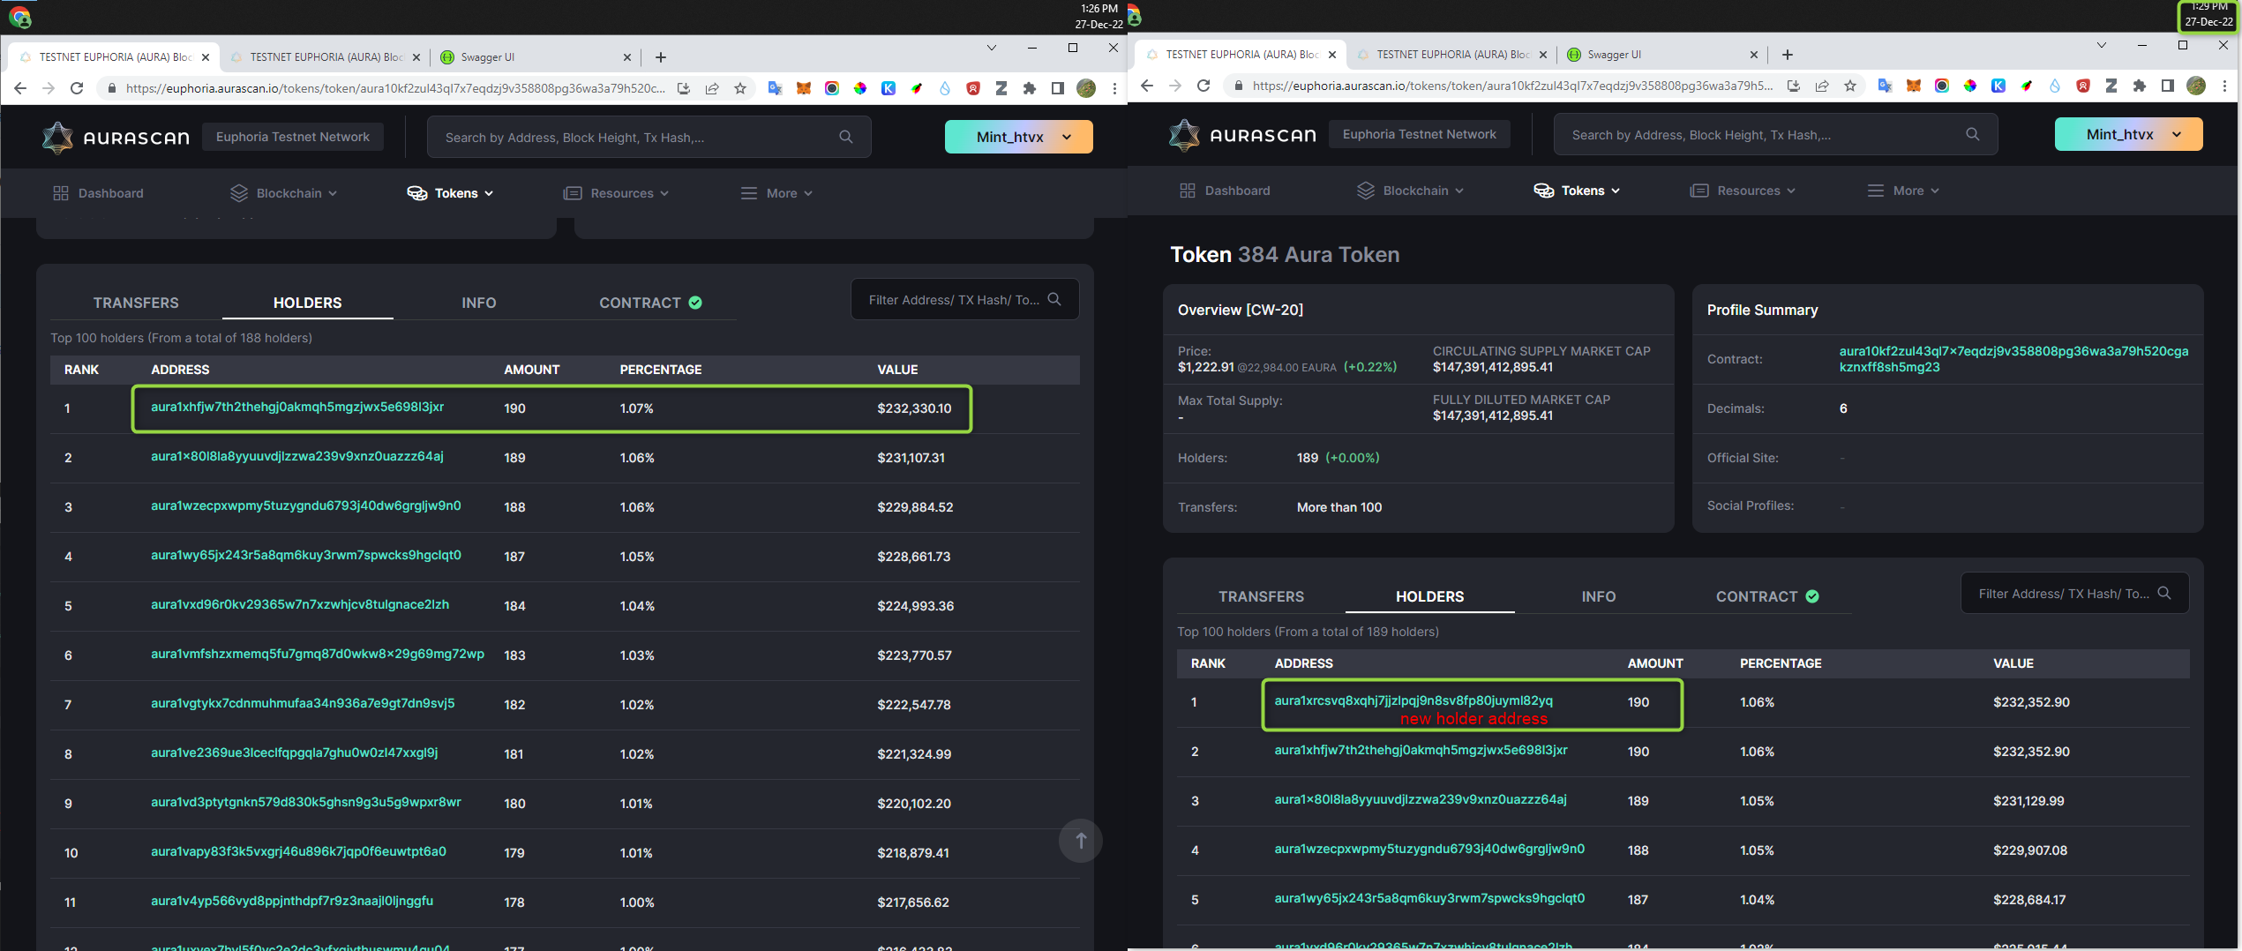Click share page icon in left address bar
2242x951 pixels.
point(712,88)
